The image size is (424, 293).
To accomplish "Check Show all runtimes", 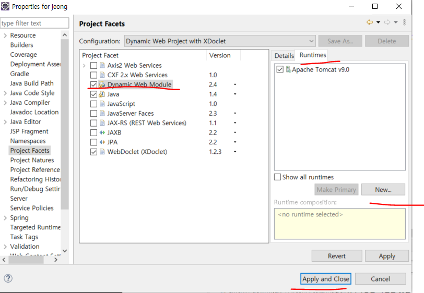I will pyautogui.click(x=277, y=177).
